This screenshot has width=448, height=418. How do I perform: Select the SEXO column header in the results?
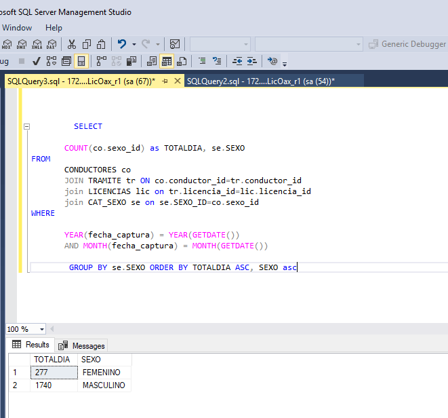tap(104, 360)
